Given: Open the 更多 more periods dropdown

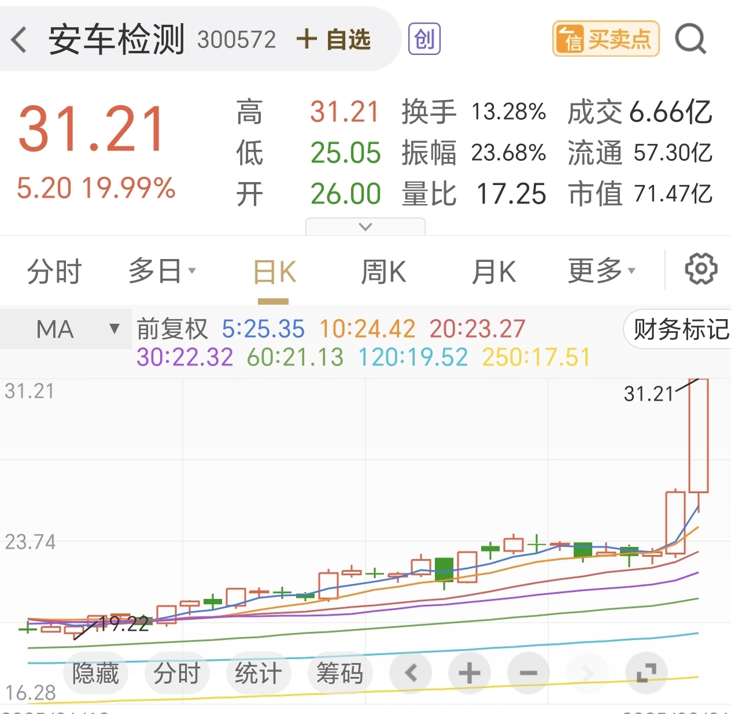Looking at the screenshot, I should tap(601, 271).
